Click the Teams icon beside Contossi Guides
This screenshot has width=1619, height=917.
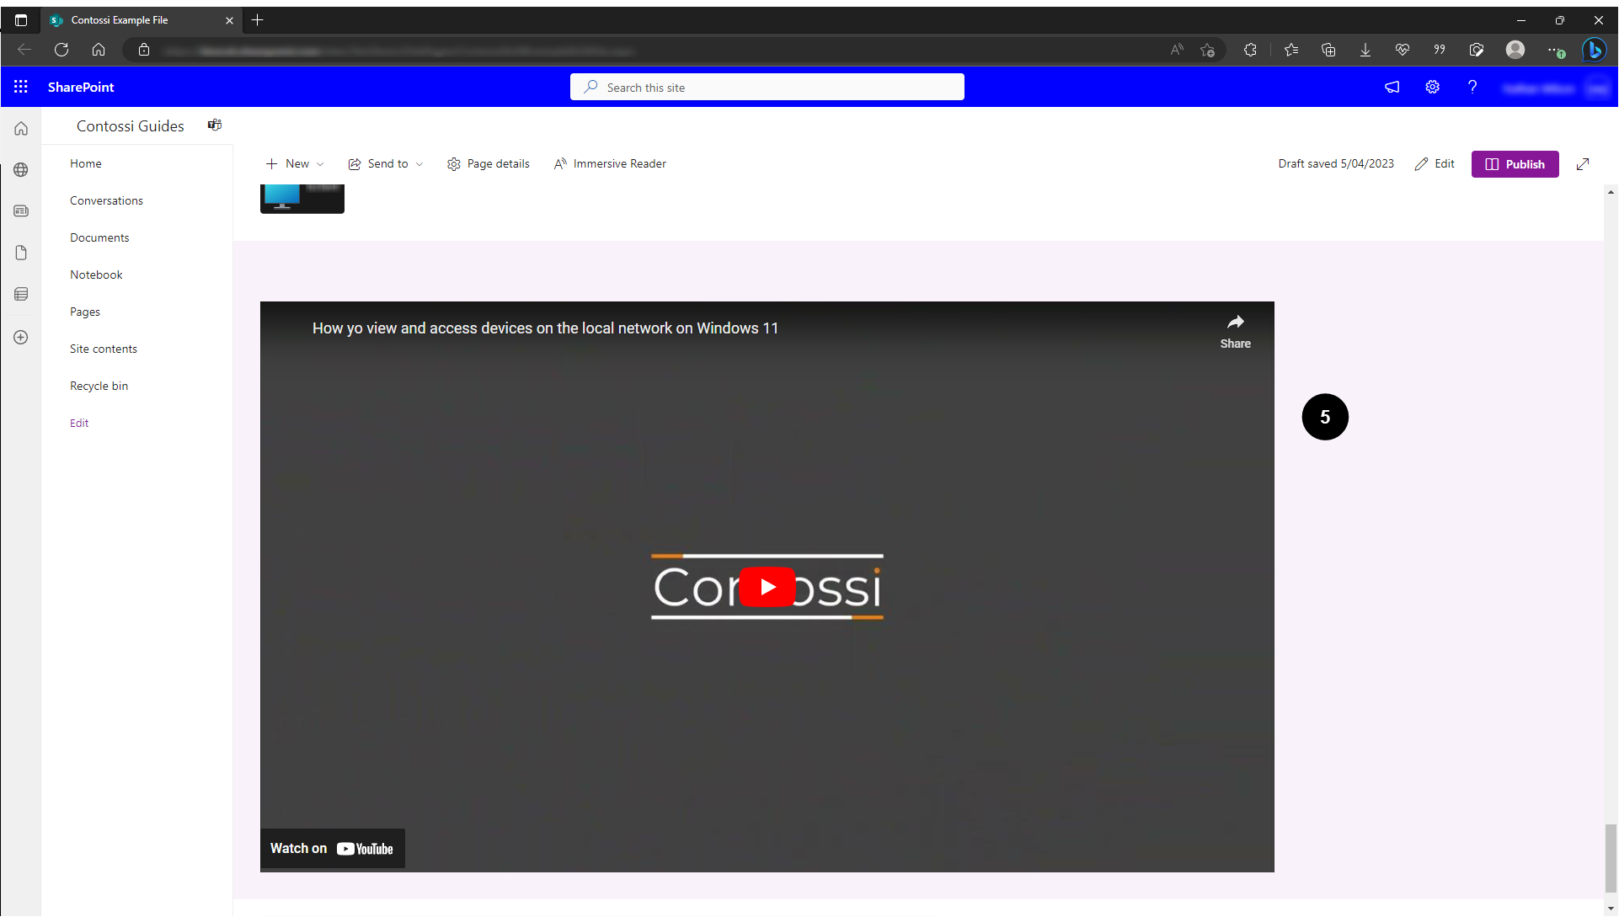pos(215,125)
